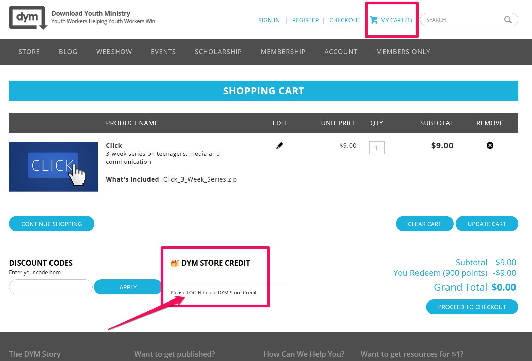Screen dimensions: 532x361
Task: Click the DYM logo in header
Action: (28, 18)
